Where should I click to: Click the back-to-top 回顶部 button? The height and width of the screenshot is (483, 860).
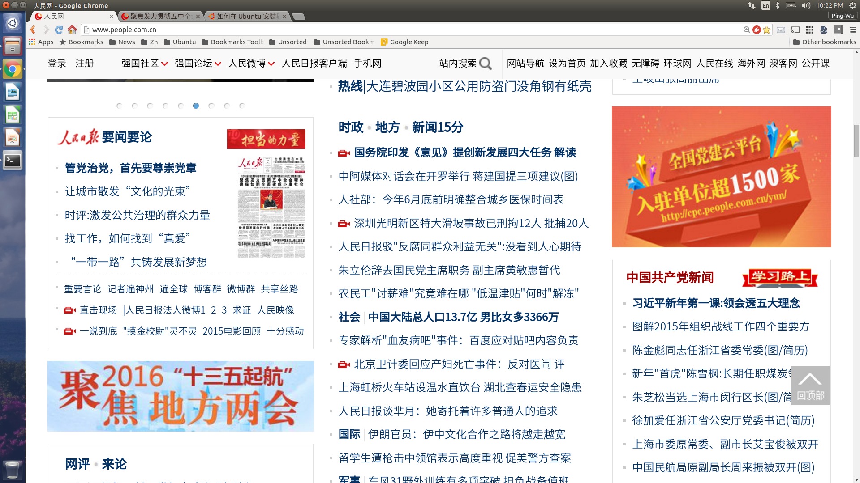[x=810, y=385]
